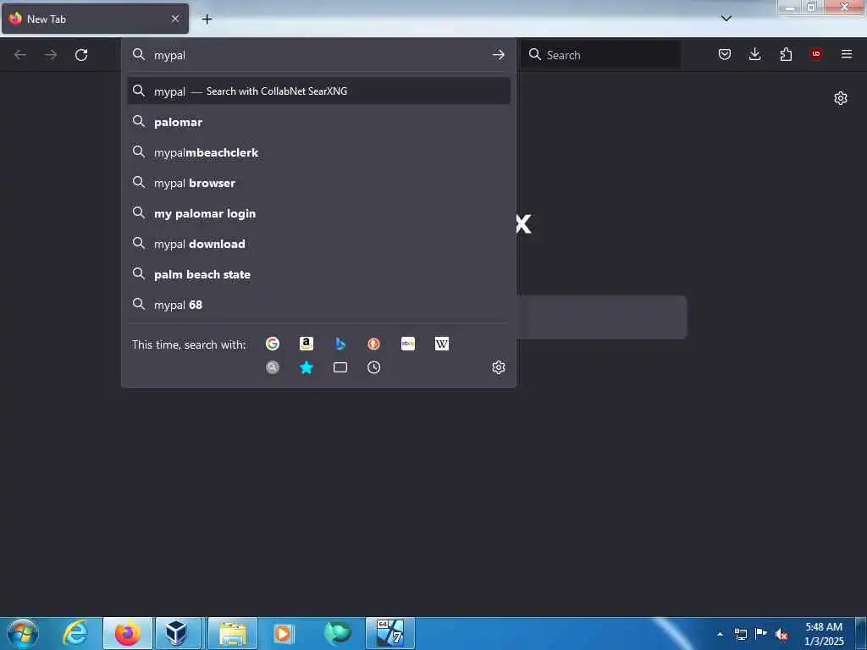
Task: Select the 'palomar' suggestion
Action: [x=319, y=122]
